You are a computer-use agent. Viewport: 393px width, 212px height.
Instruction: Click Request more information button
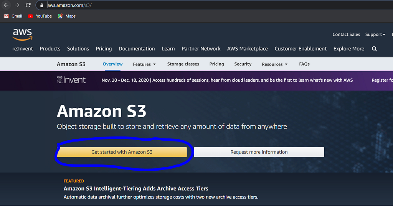[x=259, y=152]
